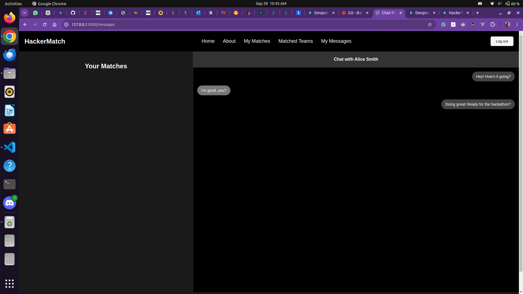Open the Extensions puzzle-piece menu
523x294 pixels.
click(x=492, y=24)
